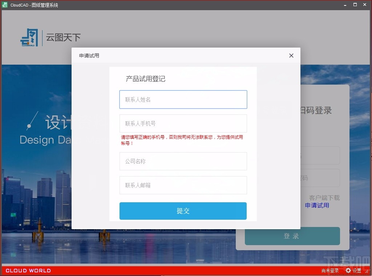
Task: Open settings via the gear icon in bottom bar
Action: [x=348, y=271]
